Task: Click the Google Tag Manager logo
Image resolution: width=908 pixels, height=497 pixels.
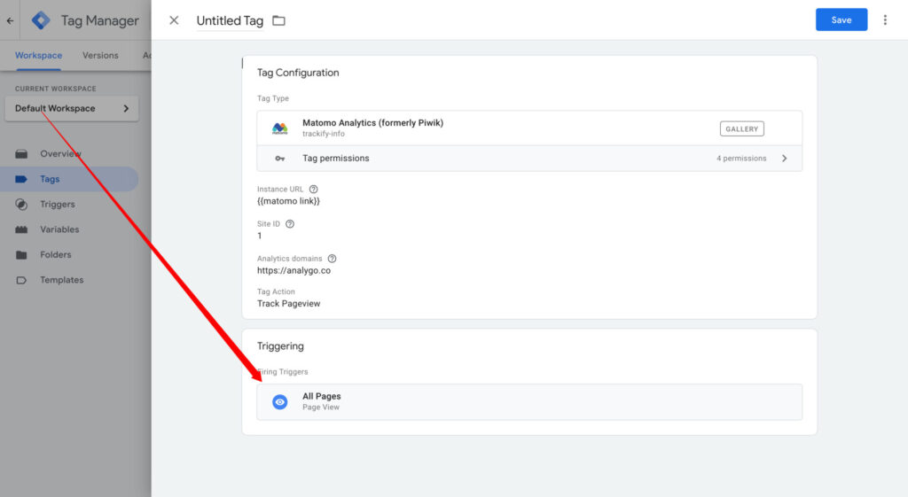Action: pyautogui.click(x=41, y=20)
